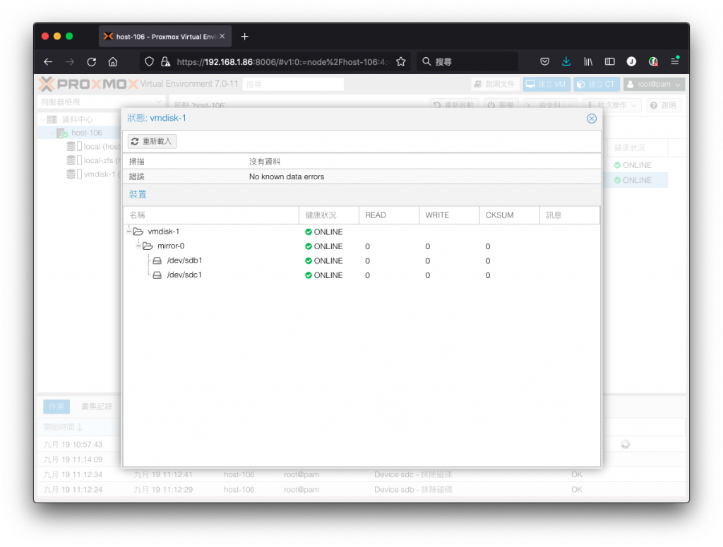Sort devices by the 名稱 column header
723x547 pixels.
click(211, 215)
